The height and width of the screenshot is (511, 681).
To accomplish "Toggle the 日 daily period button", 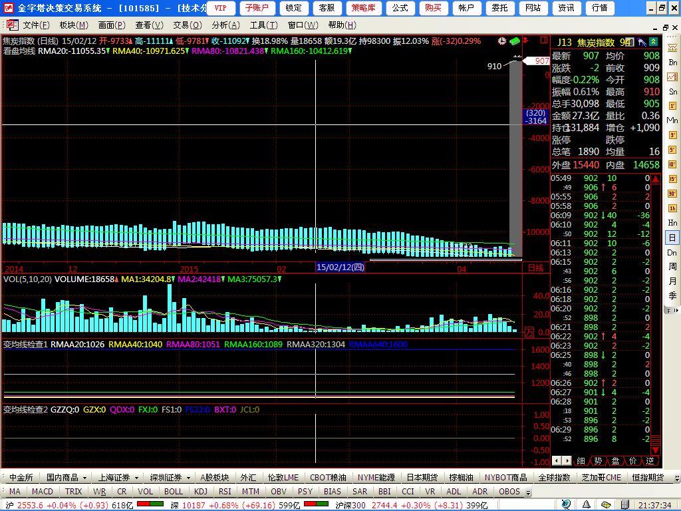I will (673, 238).
